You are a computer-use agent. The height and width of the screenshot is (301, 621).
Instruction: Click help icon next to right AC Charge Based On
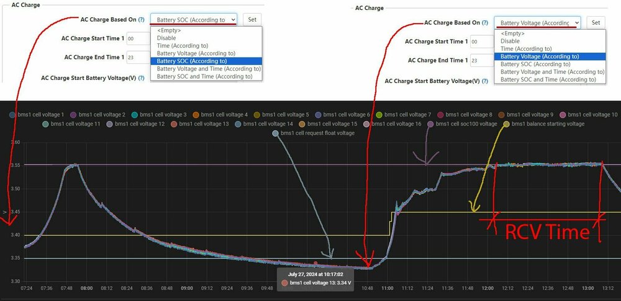[485, 23]
